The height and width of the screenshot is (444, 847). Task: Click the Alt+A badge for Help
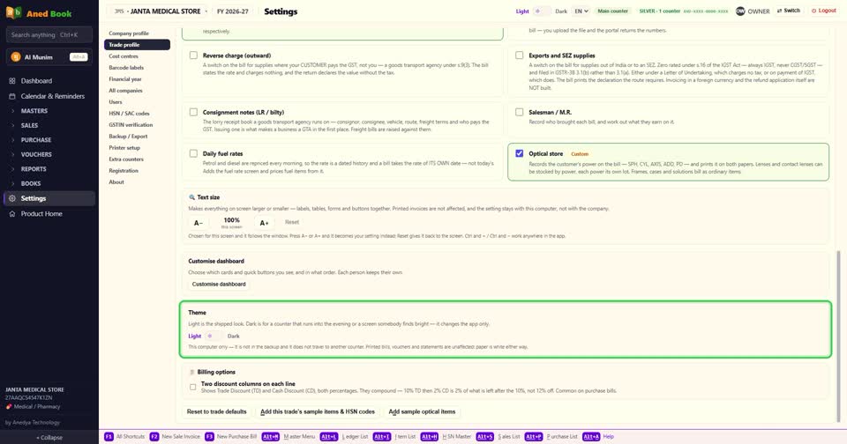(591, 436)
